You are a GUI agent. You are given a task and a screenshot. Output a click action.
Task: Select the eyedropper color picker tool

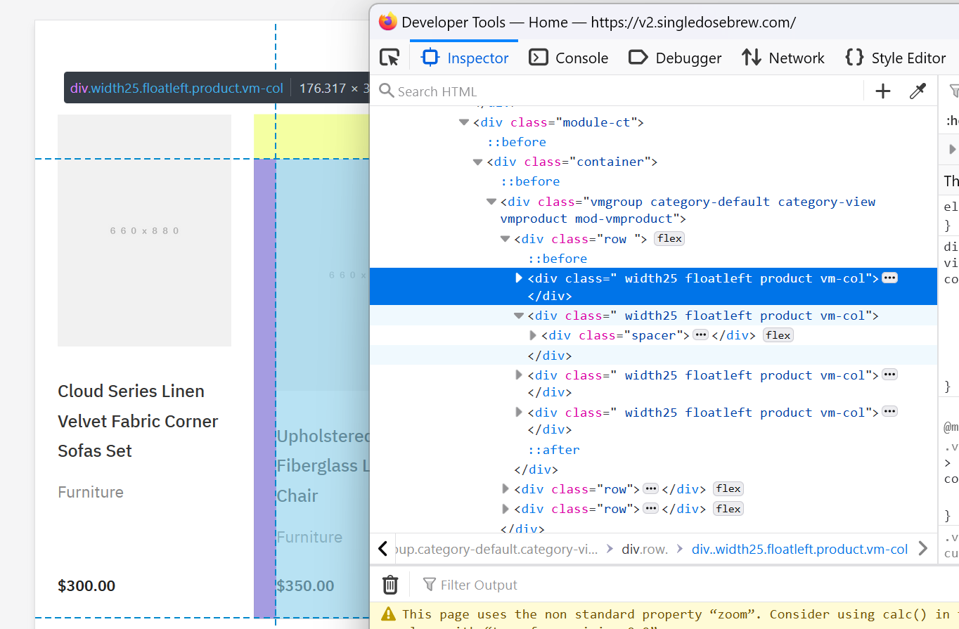(918, 91)
